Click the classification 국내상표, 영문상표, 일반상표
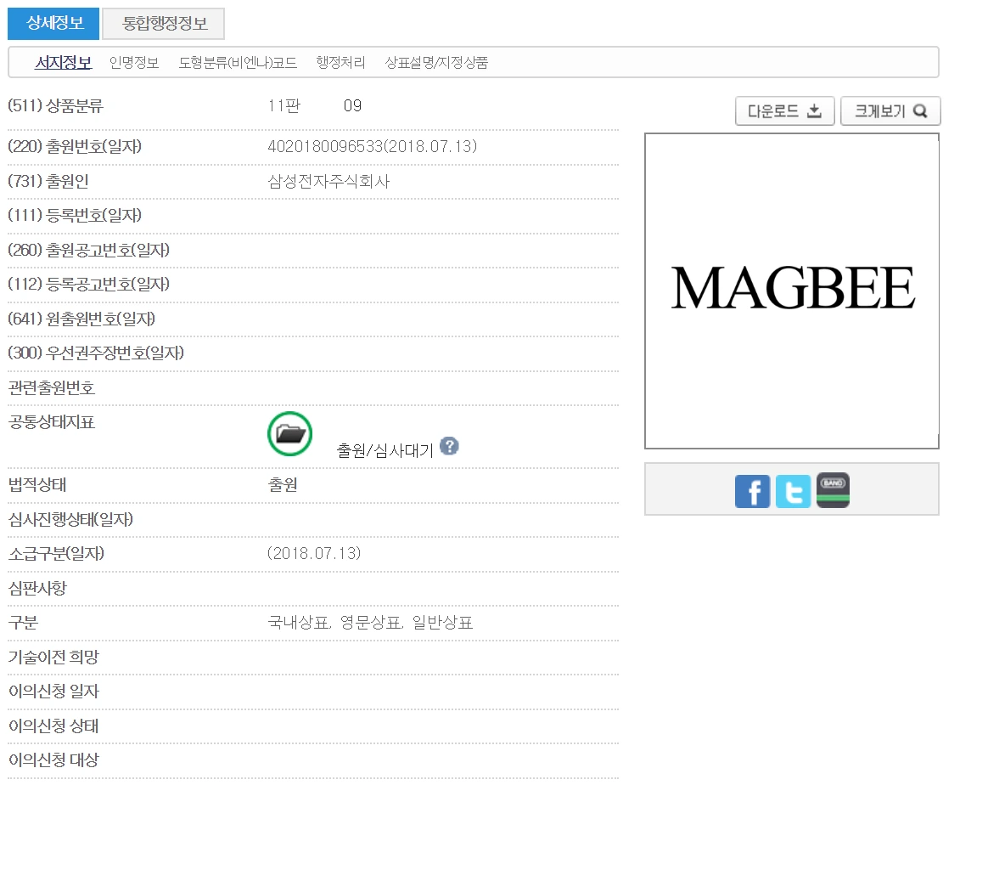Screen dimensions: 988x881 pyautogui.click(x=370, y=623)
